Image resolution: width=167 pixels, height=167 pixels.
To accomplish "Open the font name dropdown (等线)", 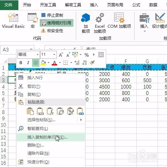I will 37,54.
